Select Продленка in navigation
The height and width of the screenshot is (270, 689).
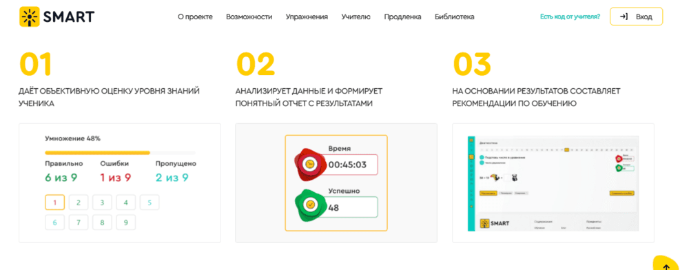[402, 17]
